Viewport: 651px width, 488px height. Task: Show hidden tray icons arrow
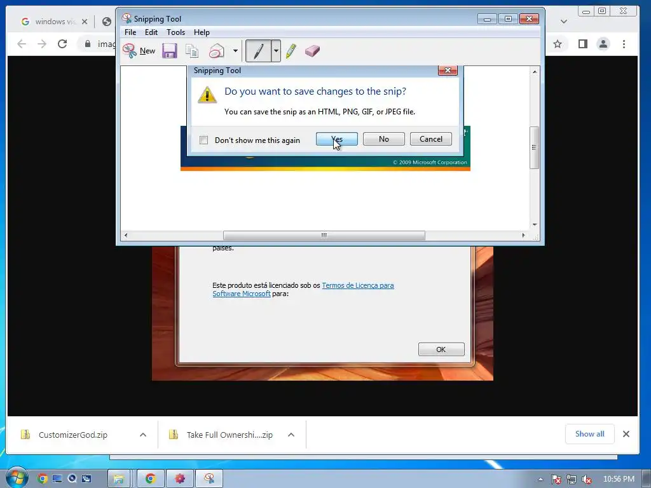pos(540,479)
